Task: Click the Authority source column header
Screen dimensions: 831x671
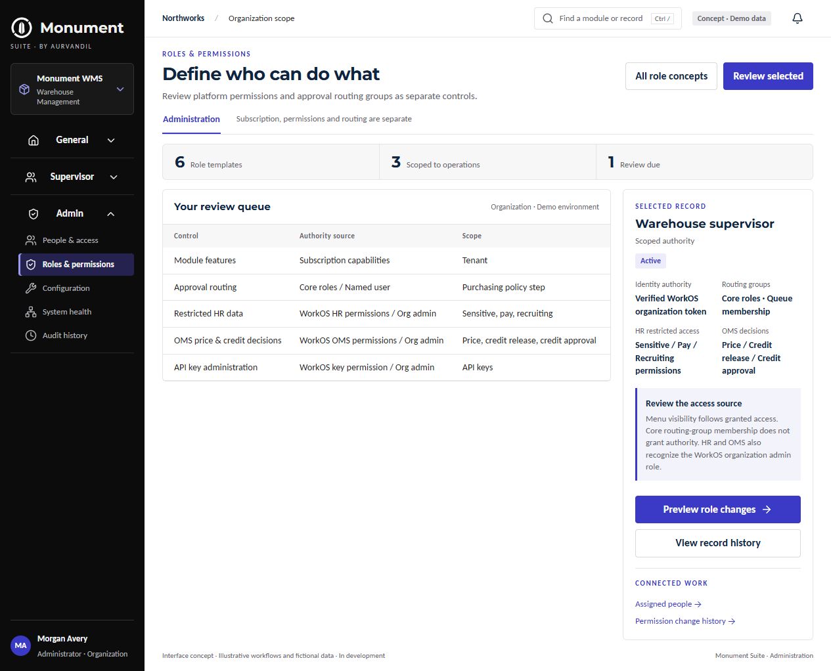Action: (326, 236)
